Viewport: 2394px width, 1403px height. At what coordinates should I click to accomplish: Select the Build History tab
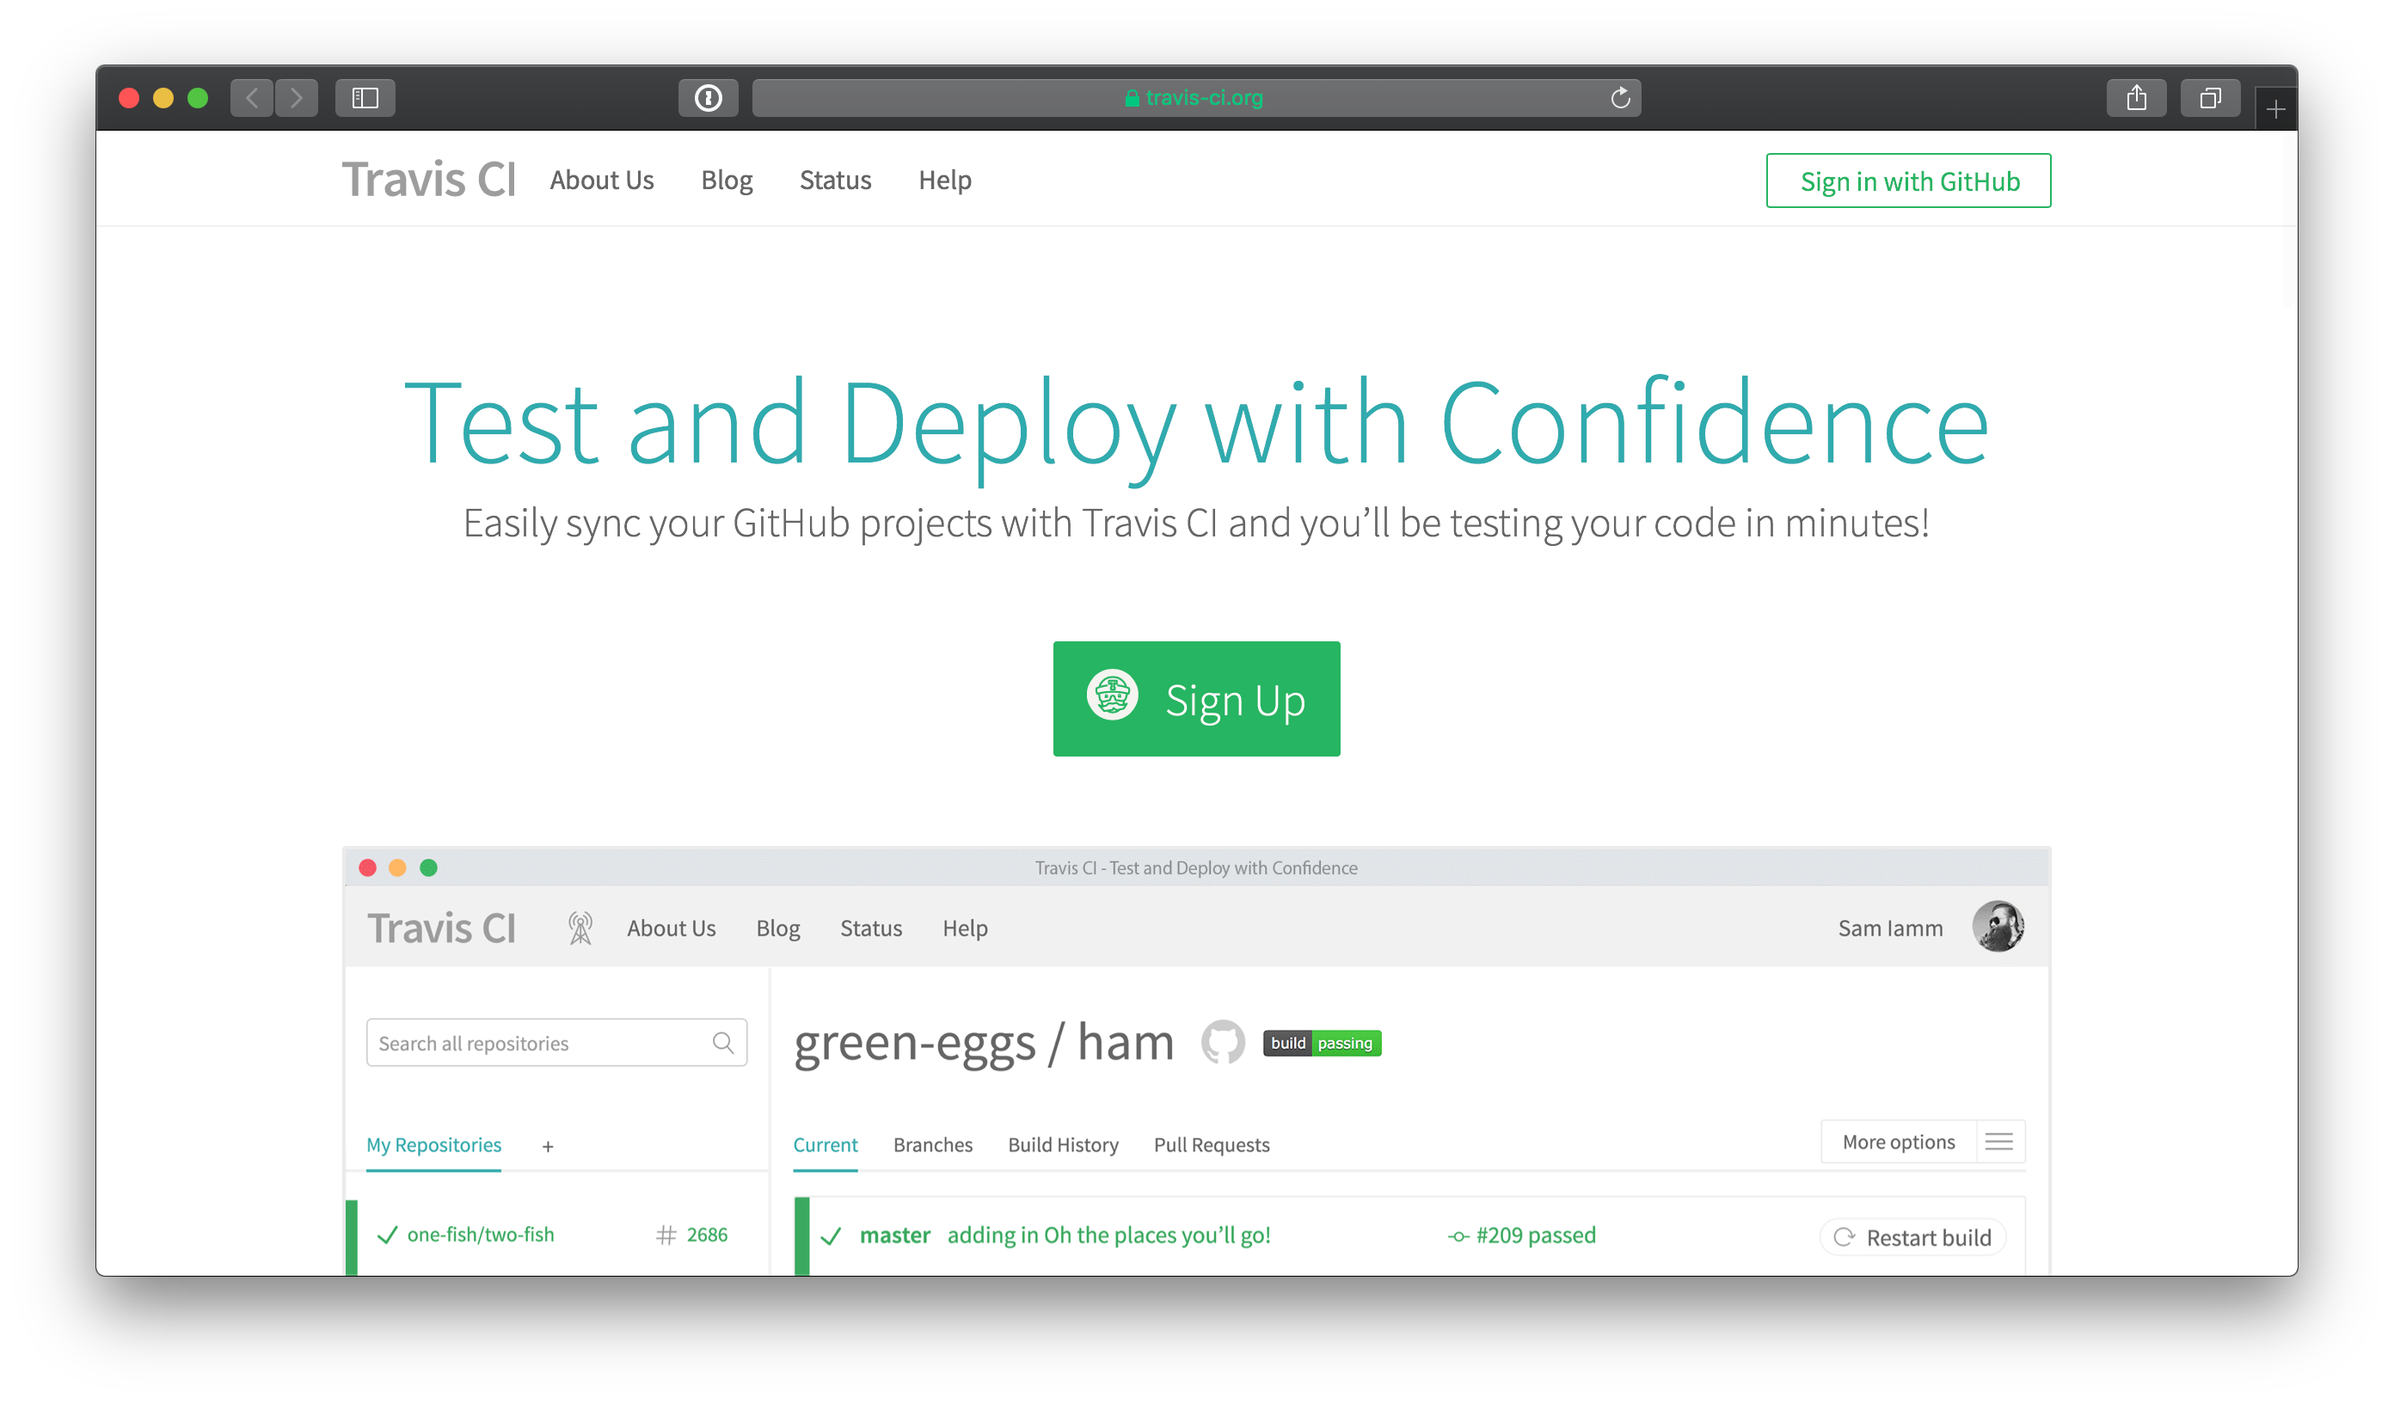click(x=1063, y=1144)
